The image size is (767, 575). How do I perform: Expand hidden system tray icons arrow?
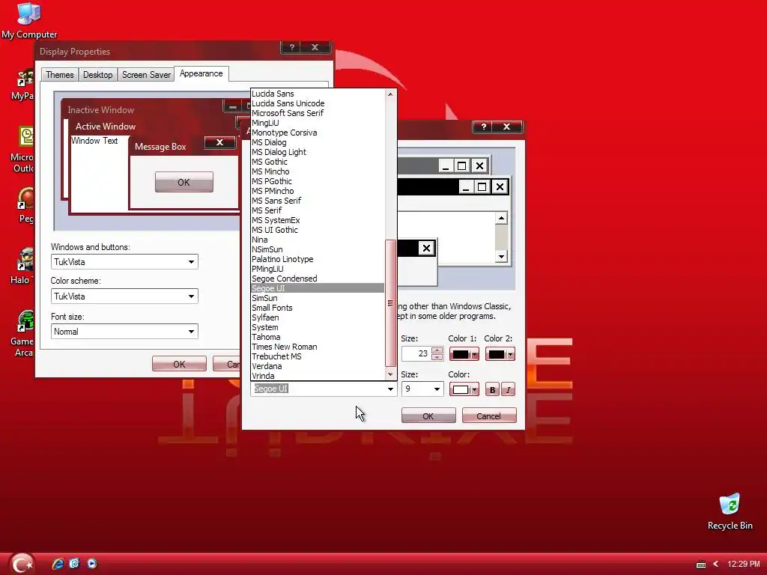(715, 565)
